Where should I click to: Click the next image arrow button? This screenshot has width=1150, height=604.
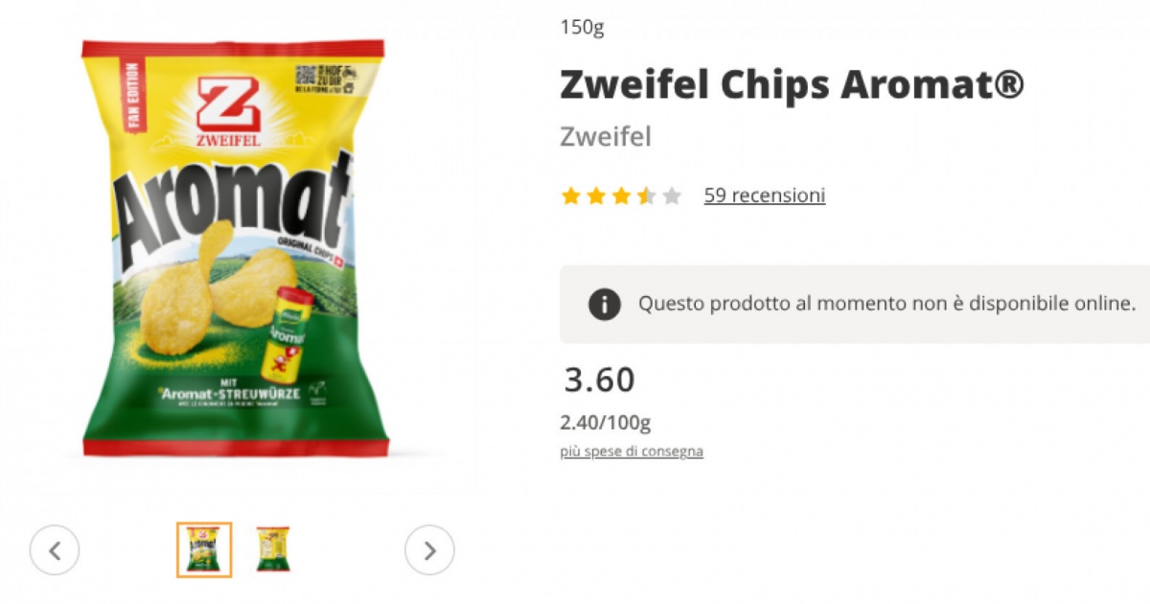pos(429,550)
